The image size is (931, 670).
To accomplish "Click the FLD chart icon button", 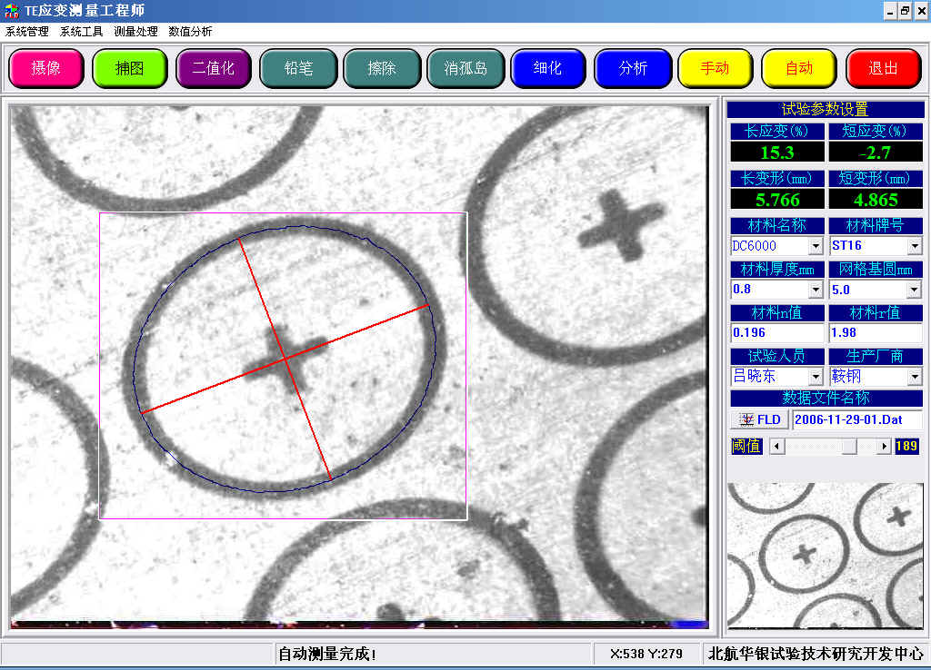I will 759,419.
